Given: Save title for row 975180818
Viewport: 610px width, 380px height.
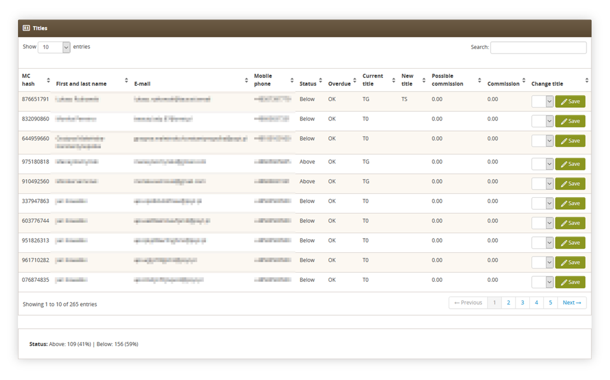Looking at the screenshot, I should [x=570, y=164].
